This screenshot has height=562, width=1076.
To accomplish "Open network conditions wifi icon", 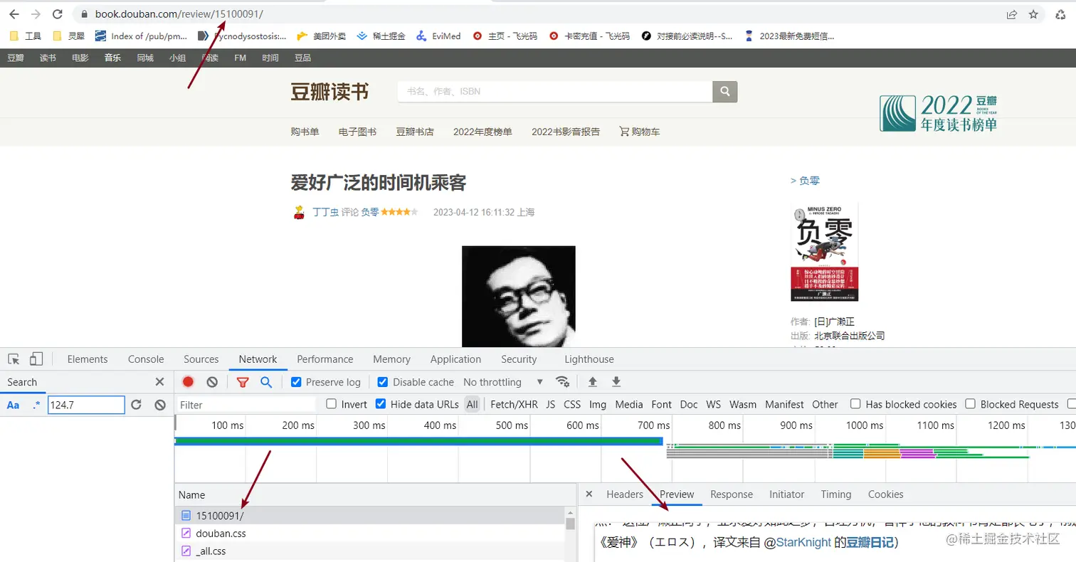I will 562,382.
